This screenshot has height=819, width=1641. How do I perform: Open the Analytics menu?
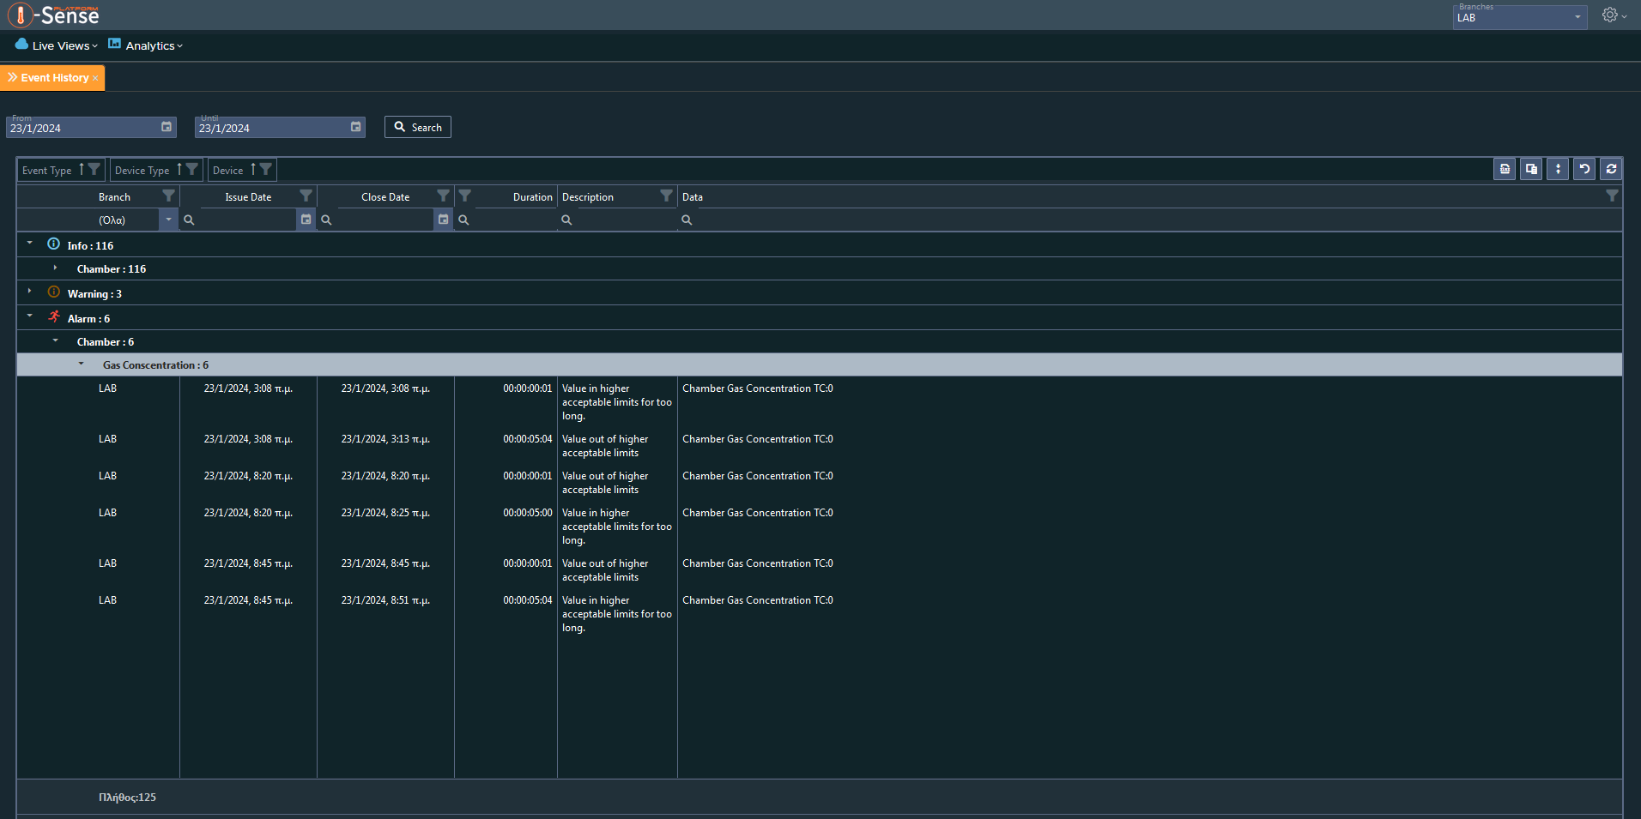pyautogui.click(x=146, y=45)
